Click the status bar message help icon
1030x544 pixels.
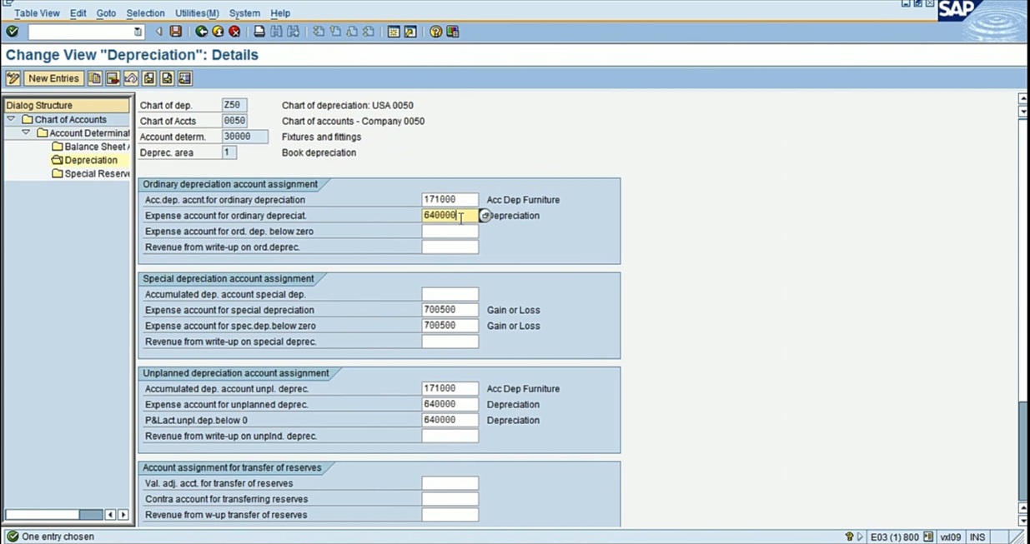849,537
